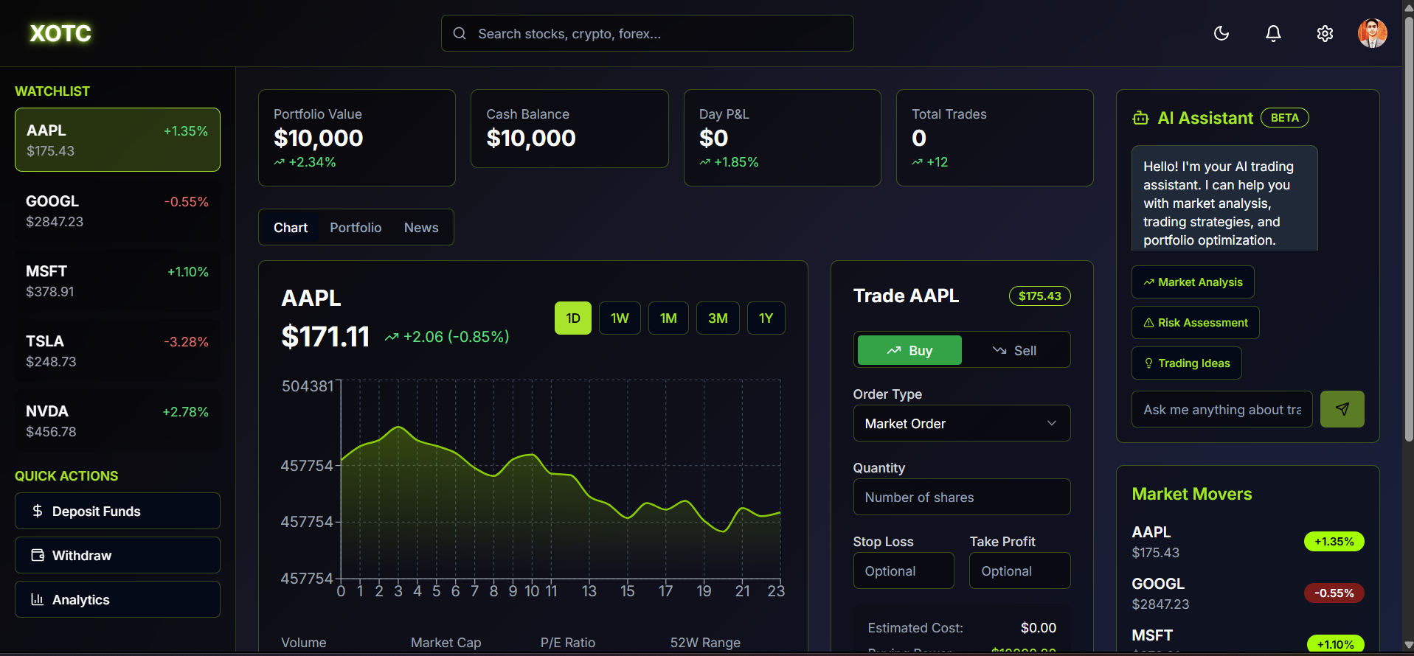Click the Cash Balance card
The image size is (1414, 656).
[x=569, y=129]
